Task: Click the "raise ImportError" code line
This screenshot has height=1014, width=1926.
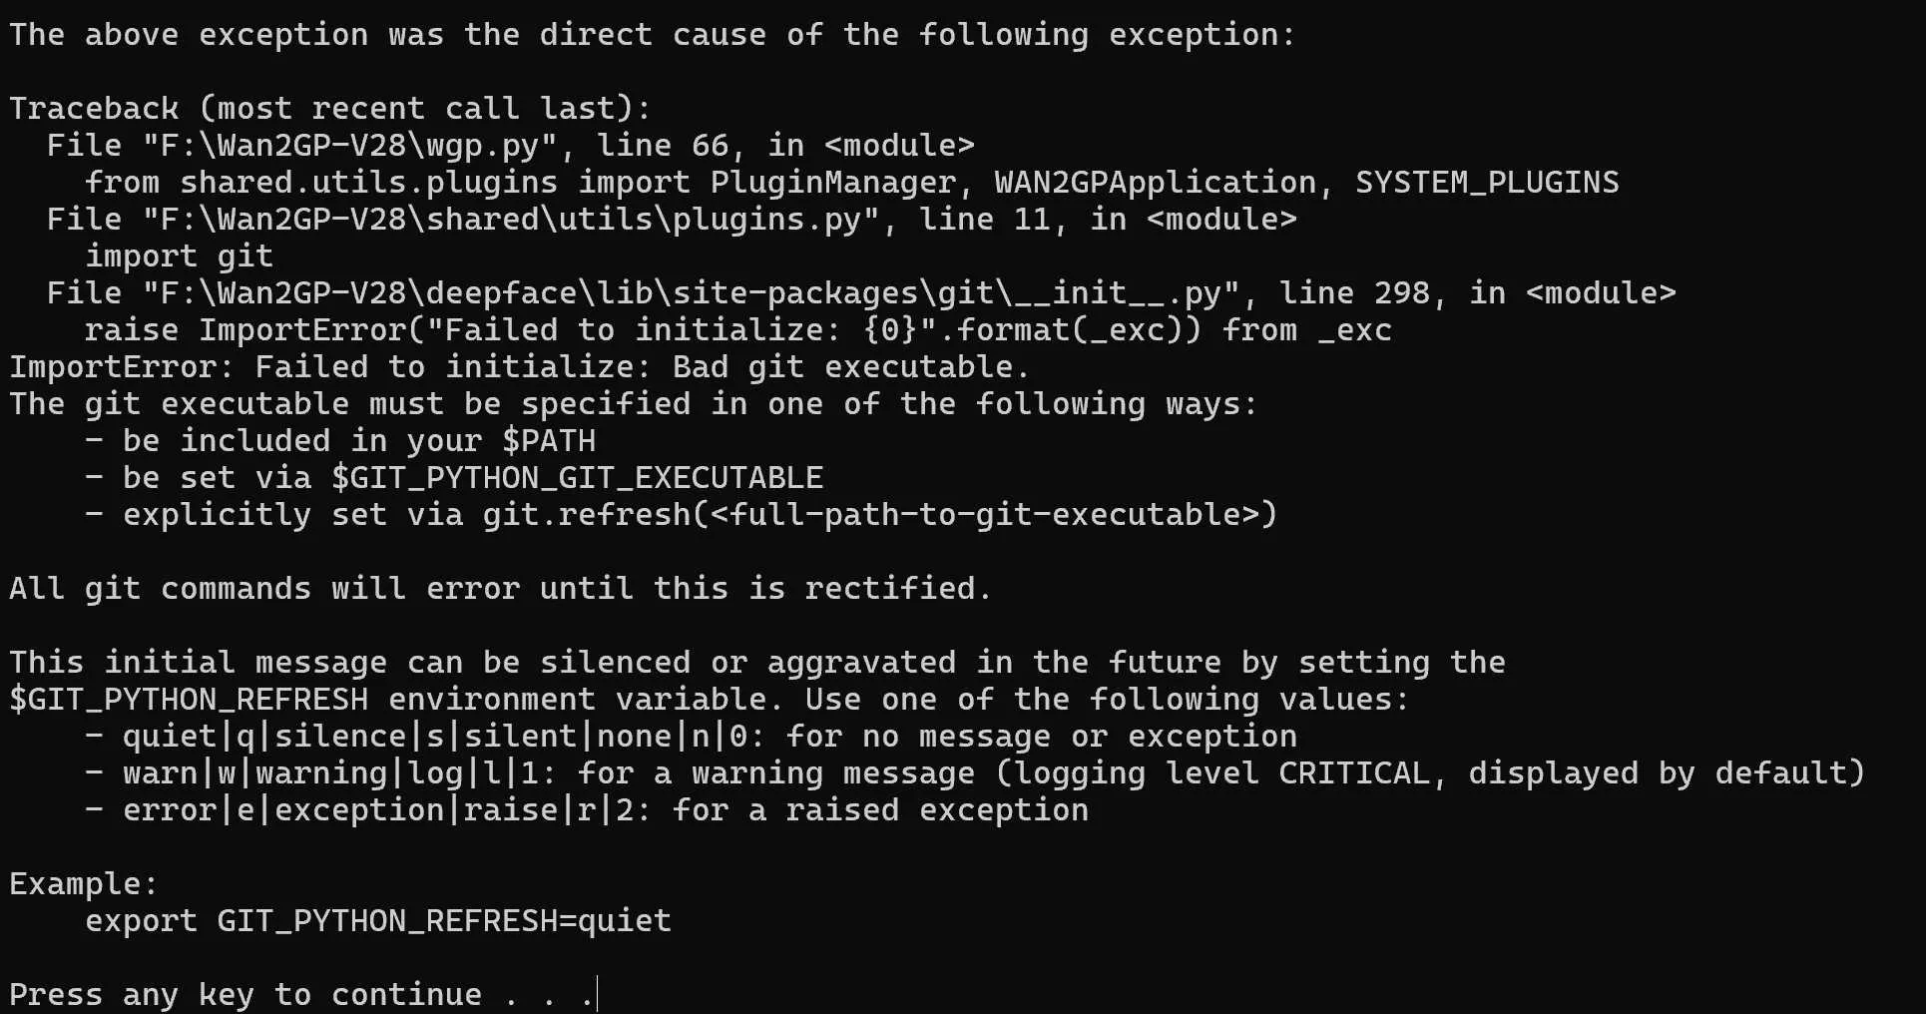Action: [737, 330]
